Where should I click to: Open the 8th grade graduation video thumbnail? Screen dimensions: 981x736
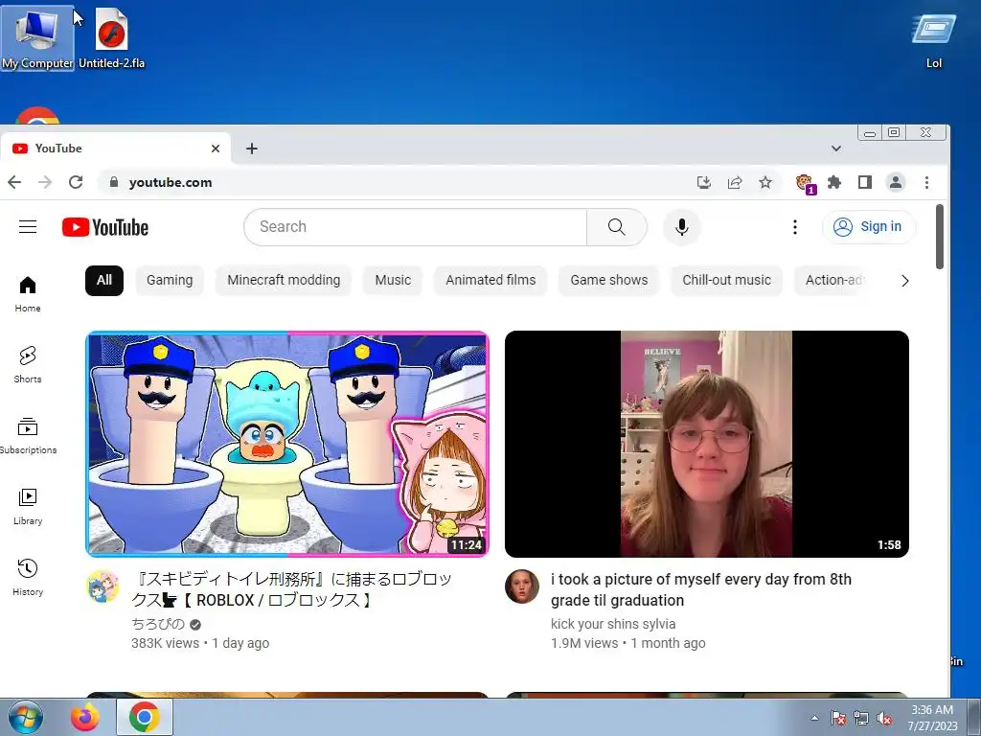pyautogui.click(x=707, y=444)
